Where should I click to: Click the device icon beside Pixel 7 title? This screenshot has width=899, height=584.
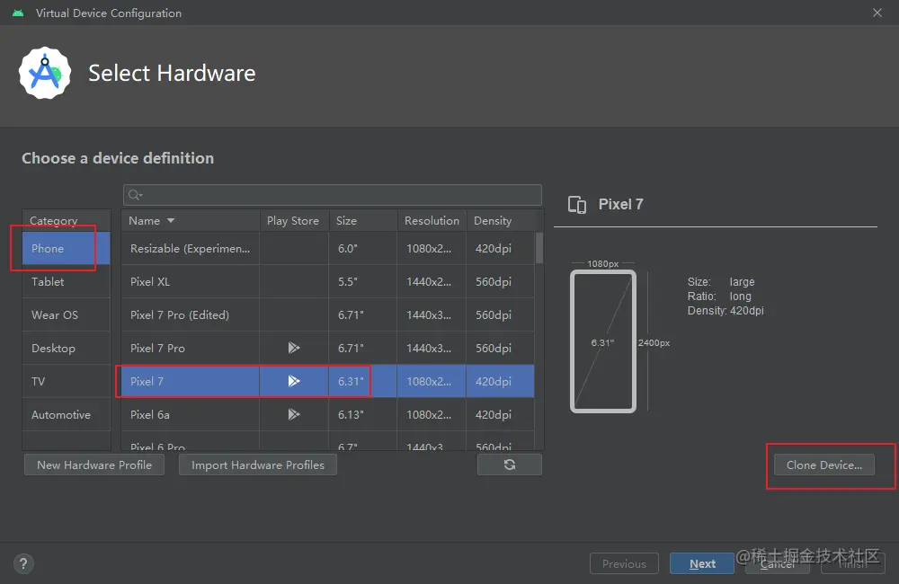(x=577, y=205)
